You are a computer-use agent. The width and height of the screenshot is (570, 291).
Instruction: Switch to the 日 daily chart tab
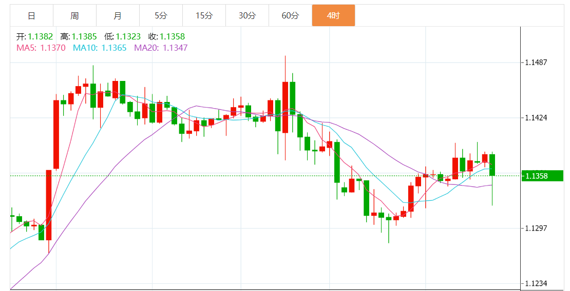pyautogui.click(x=31, y=15)
